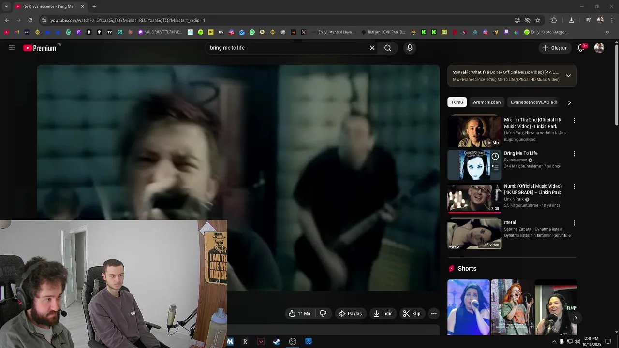Image resolution: width=619 pixels, height=348 pixels.
Task: Show next Shorts with the arrow
Action: coord(575,318)
